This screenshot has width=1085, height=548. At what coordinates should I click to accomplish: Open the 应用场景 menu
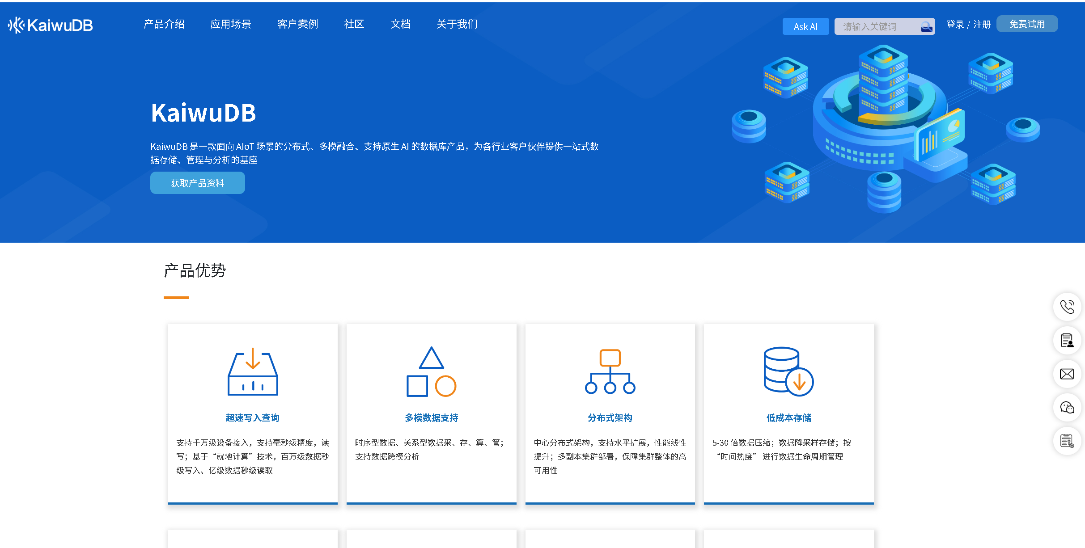tap(231, 24)
